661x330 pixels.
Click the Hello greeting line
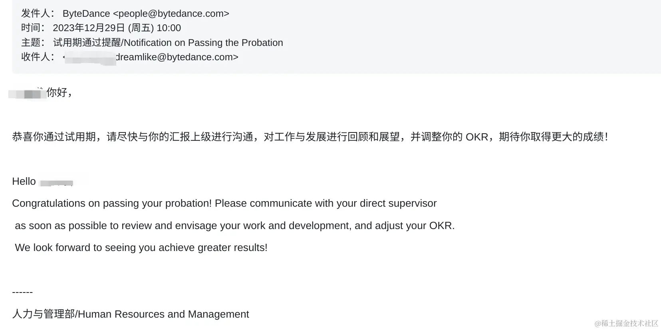click(x=42, y=182)
